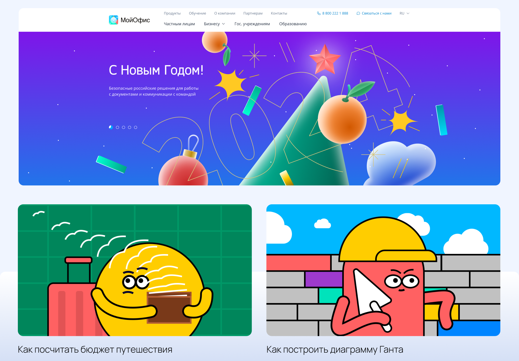
Task: Click the Связаться с нами link
Action: (377, 13)
